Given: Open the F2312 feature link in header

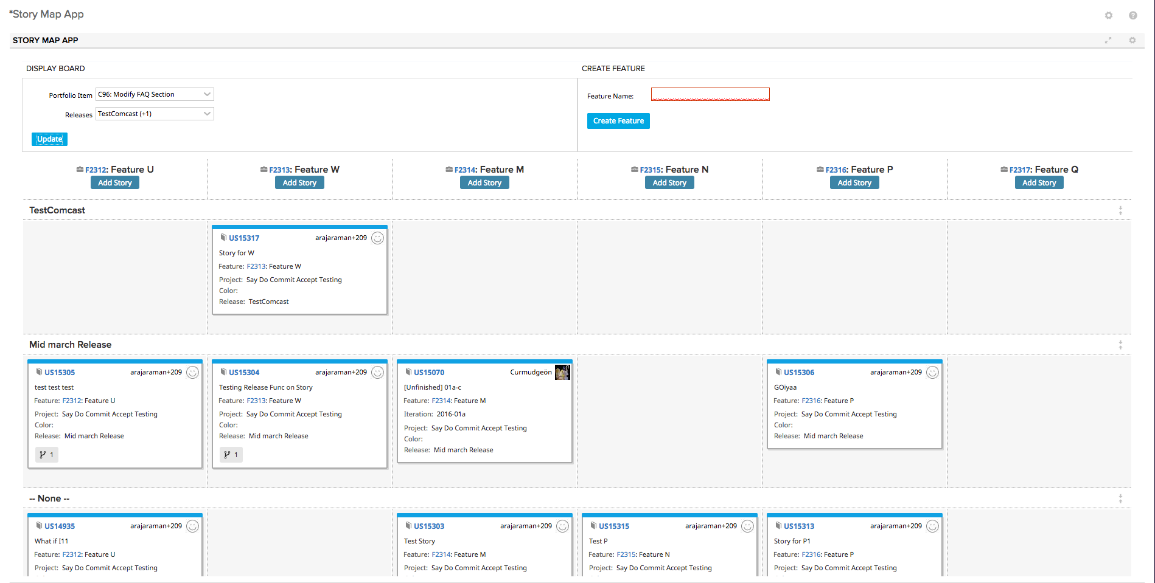Looking at the screenshot, I should pyautogui.click(x=96, y=170).
